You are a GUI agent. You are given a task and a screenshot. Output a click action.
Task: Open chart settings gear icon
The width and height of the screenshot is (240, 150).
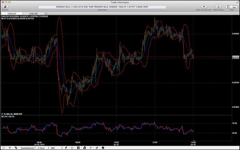tap(103, 148)
